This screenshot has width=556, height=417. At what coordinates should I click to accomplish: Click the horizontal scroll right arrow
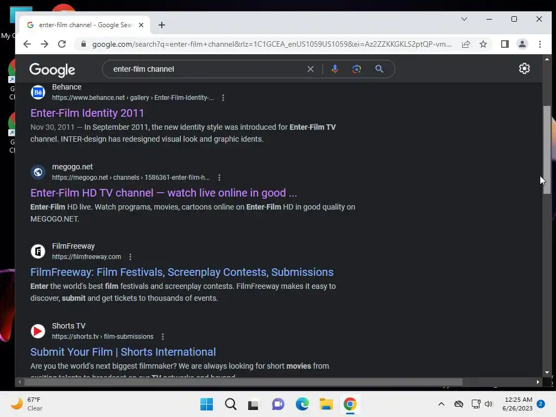click(x=538, y=382)
